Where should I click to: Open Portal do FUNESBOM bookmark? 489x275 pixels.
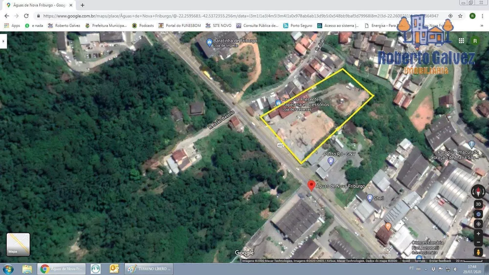click(x=179, y=25)
